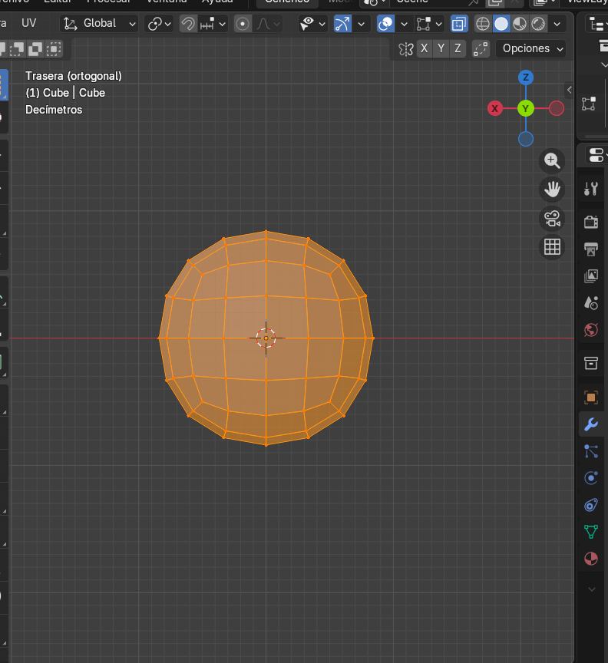
Task: Open the green Object Data mesh tab
Action: 591,531
